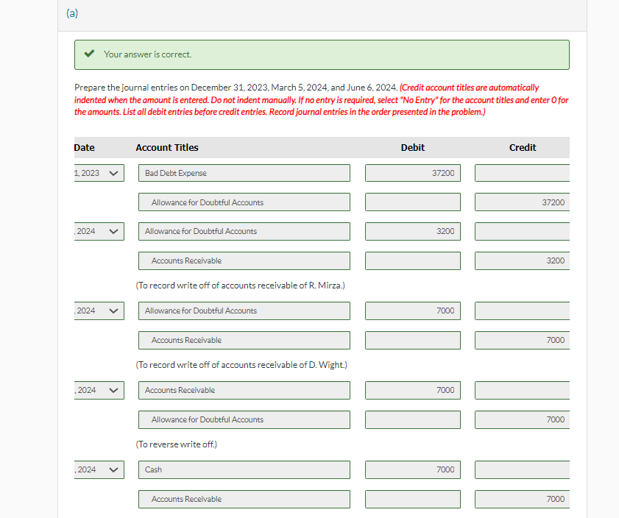This screenshot has width=619, height=518.
Task: Click the 3200 credit amount field
Action: coord(522,260)
